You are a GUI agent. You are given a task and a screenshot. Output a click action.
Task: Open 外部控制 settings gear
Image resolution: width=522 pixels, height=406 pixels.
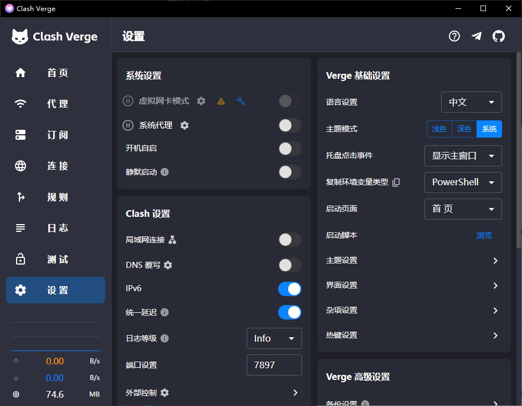tap(165, 393)
